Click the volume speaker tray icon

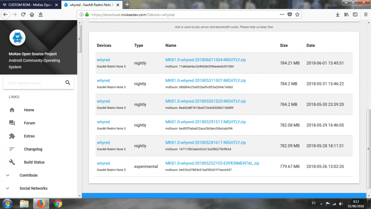click(341, 204)
